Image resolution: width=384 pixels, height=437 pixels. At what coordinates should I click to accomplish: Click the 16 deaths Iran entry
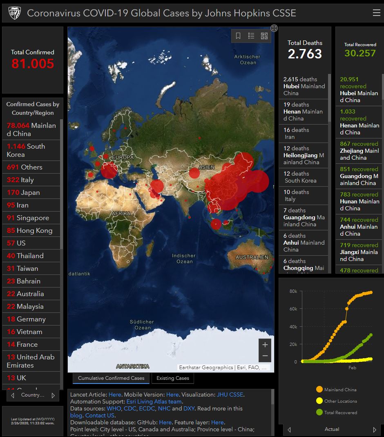(304, 134)
